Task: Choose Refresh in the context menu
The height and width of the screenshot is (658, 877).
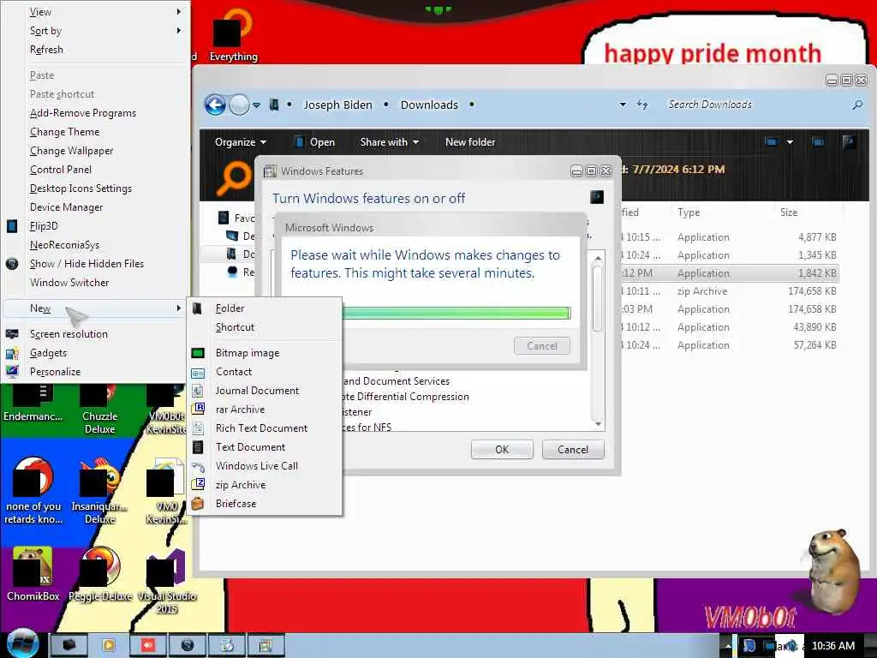Action: click(x=46, y=49)
